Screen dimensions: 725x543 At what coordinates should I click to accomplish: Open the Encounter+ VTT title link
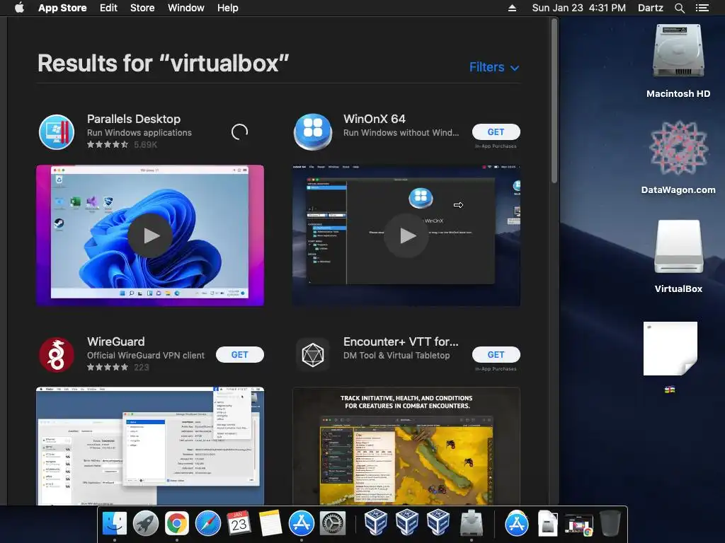(401, 341)
